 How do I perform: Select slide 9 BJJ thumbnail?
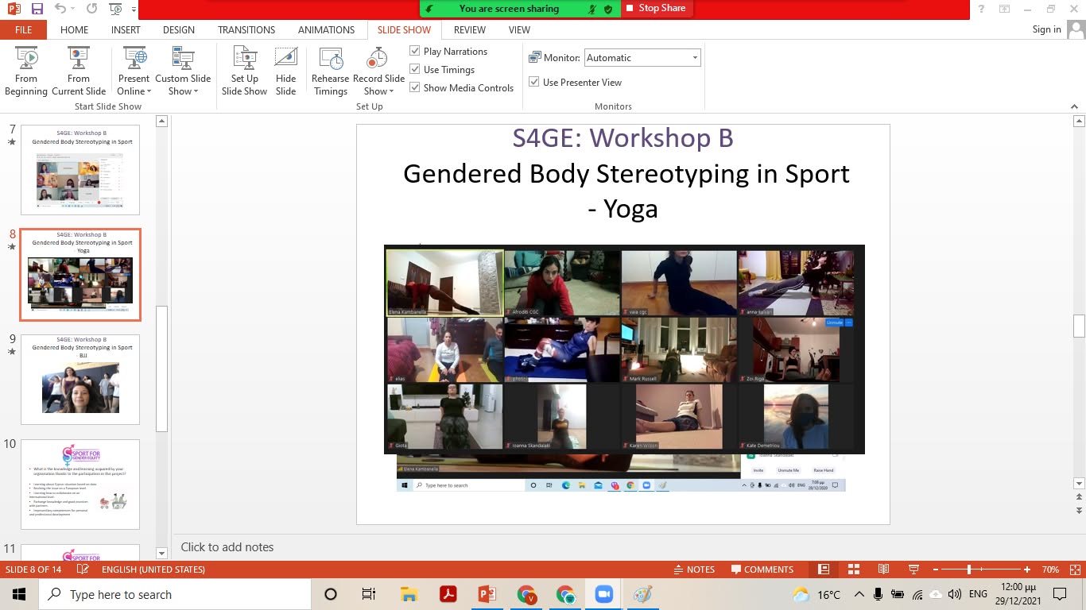point(80,380)
